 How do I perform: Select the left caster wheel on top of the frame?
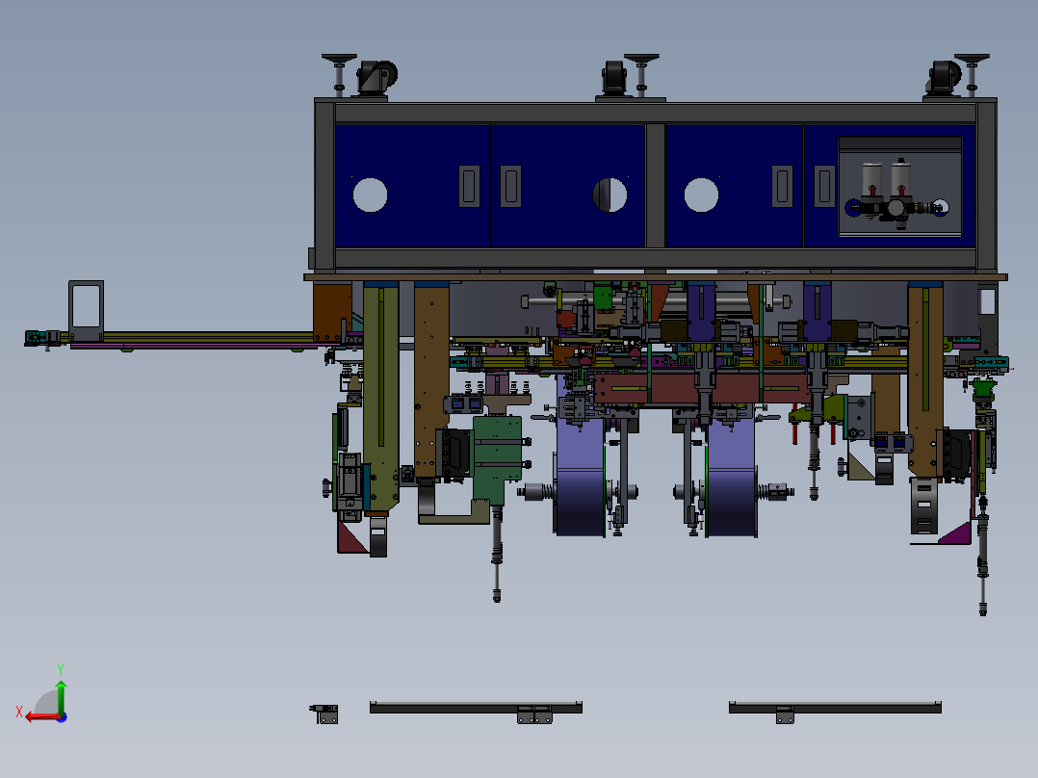pyautogui.click(x=376, y=78)
